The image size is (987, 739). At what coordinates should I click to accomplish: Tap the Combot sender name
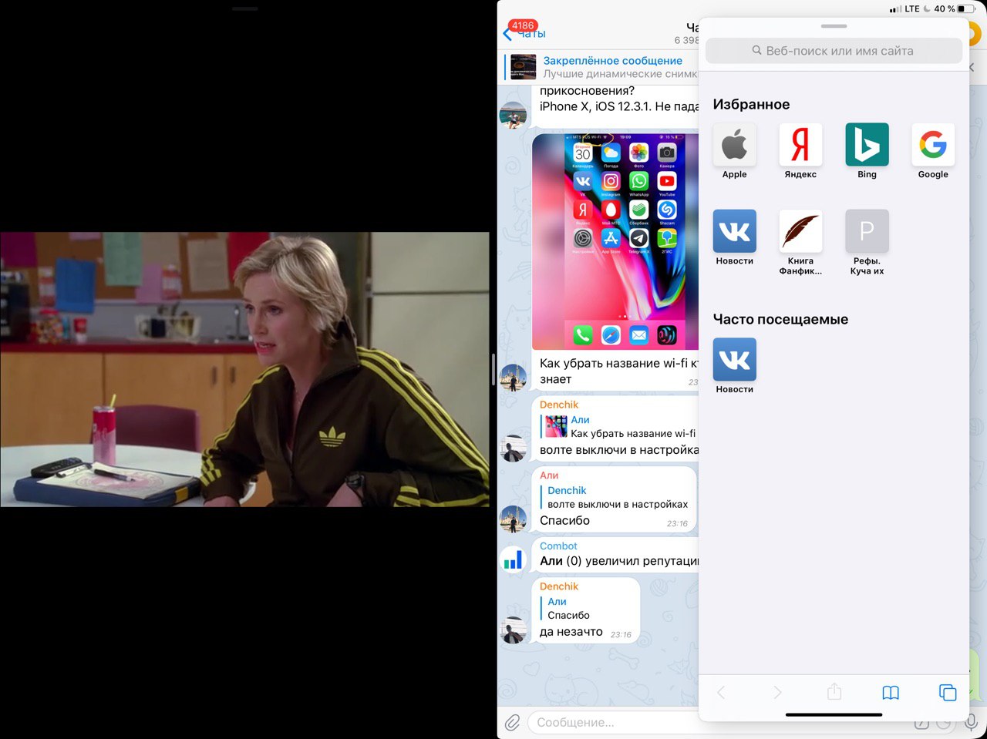pyautogui.click(x=558, y=546)
